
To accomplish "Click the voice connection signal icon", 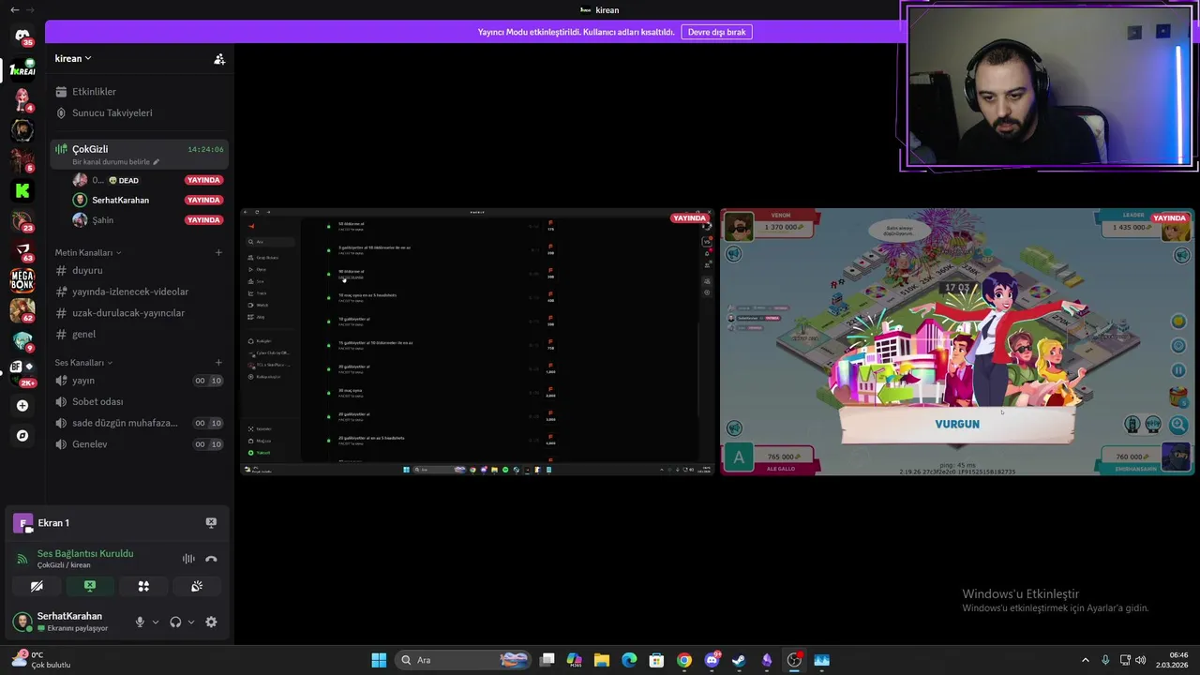I will [x=22, y=559].
